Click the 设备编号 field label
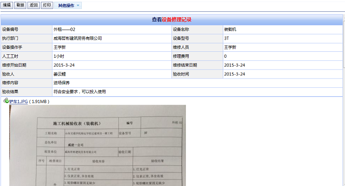Image resolution: width=345 pixels, height=186 pixels. [10, 30]
